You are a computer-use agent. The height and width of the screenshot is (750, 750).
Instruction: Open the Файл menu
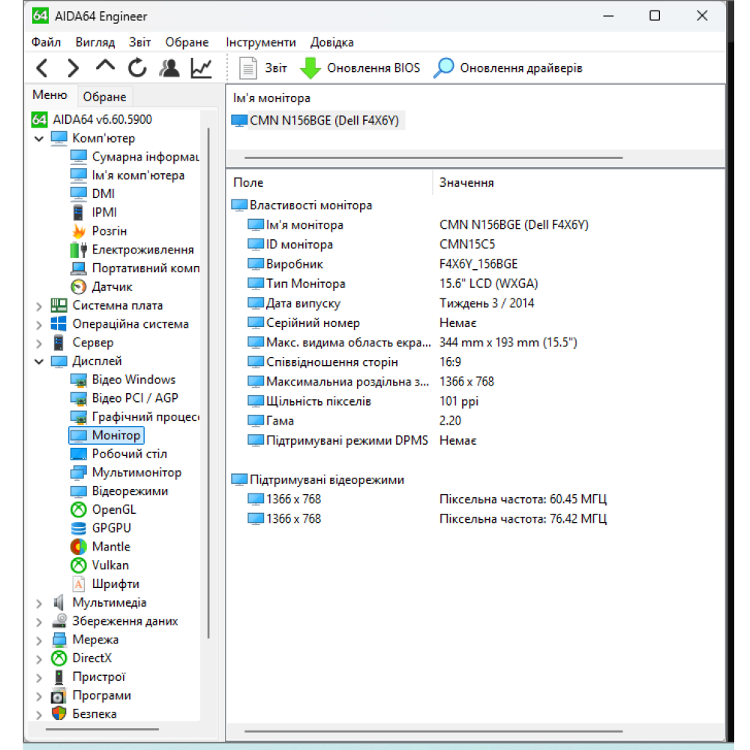[x=46, y=42]
